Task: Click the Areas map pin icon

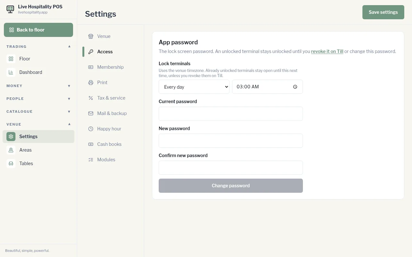Action: click(11, 150)
